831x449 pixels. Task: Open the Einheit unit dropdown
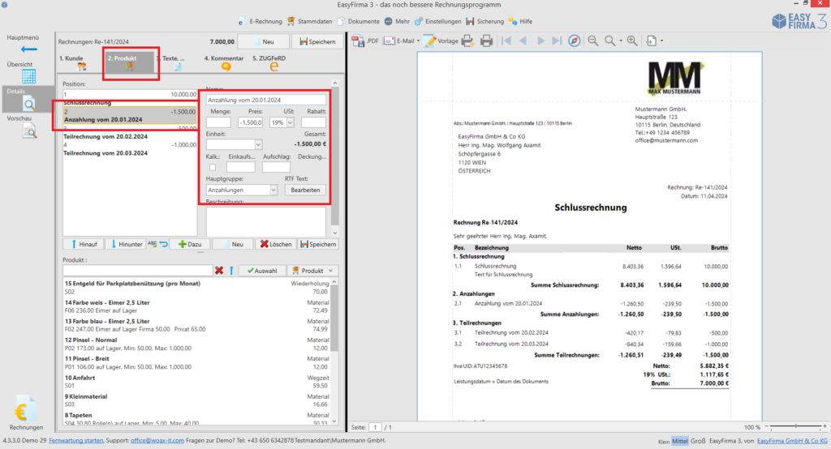click(257, 144)
